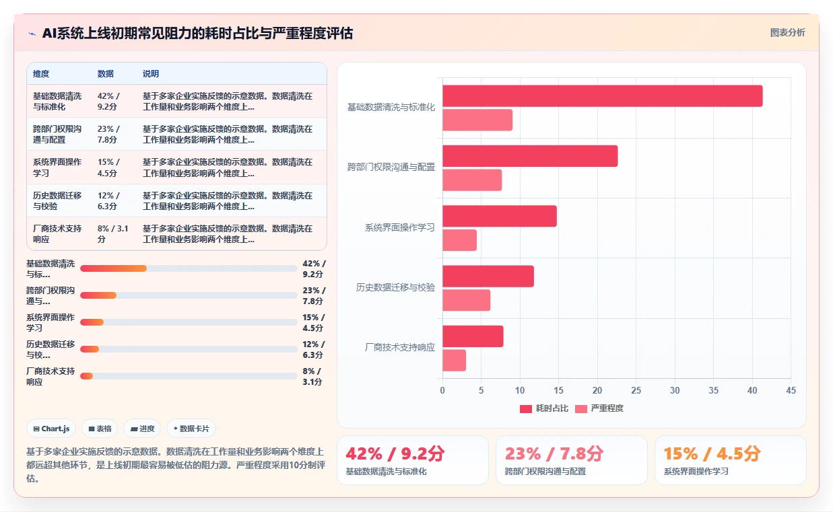The width and height of the screenshot is (833, 512).
Task: Click table row name 基础数据清洗与标准化
Action: (x=57, y=101)
